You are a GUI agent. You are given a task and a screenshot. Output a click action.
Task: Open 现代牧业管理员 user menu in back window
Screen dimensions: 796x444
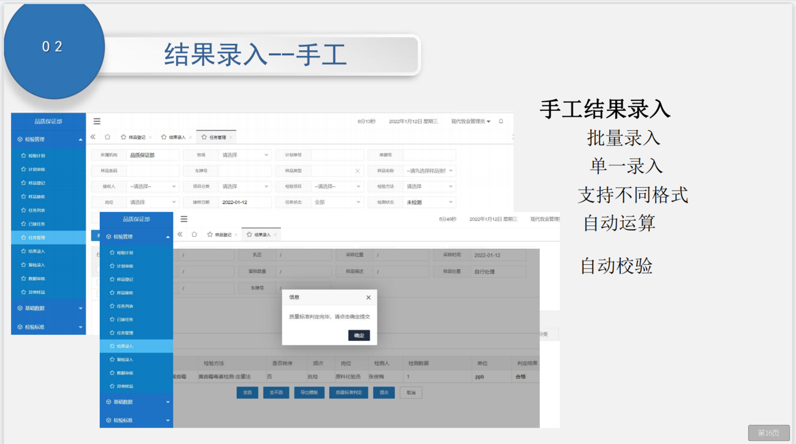click(471, 121)
